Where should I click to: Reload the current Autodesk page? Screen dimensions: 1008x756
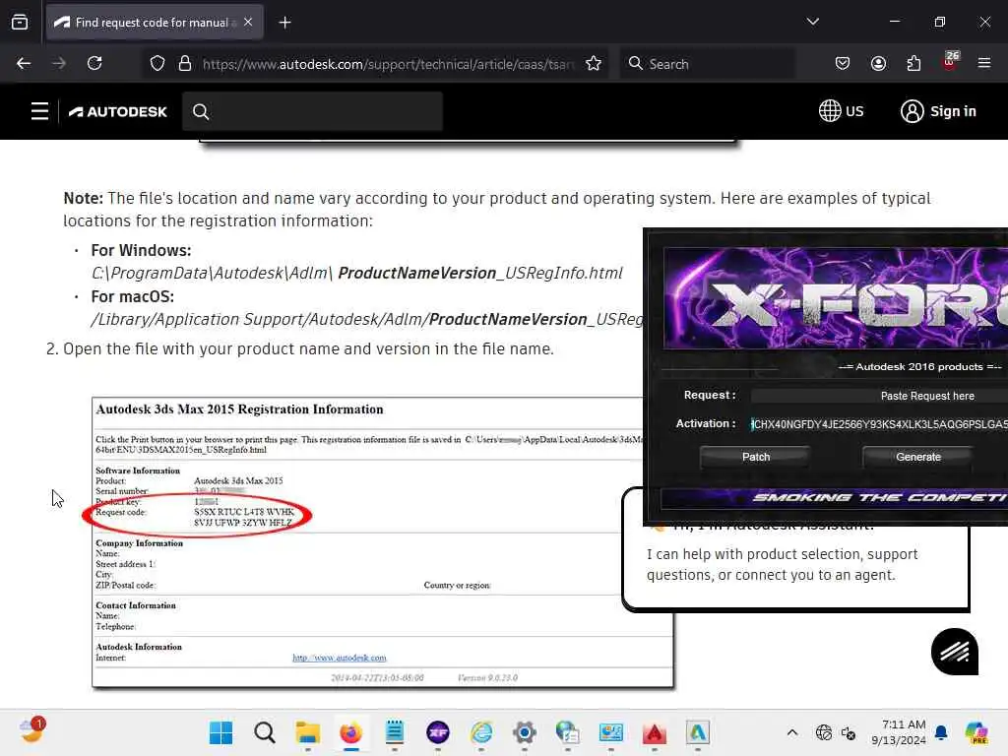pyautogui.click(x=94, y=63)
